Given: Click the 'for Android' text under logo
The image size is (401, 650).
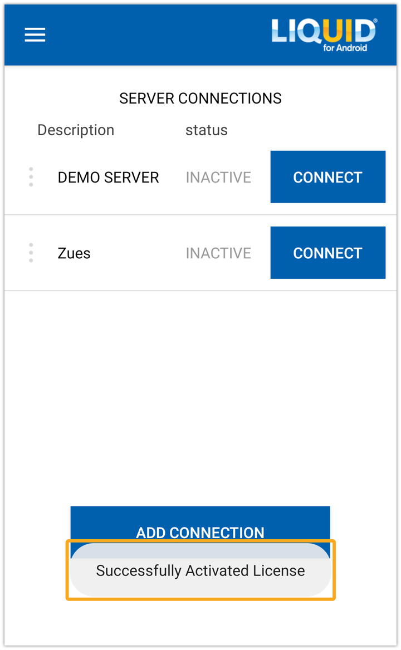Looking at the screenshot, I should point(345,48).
